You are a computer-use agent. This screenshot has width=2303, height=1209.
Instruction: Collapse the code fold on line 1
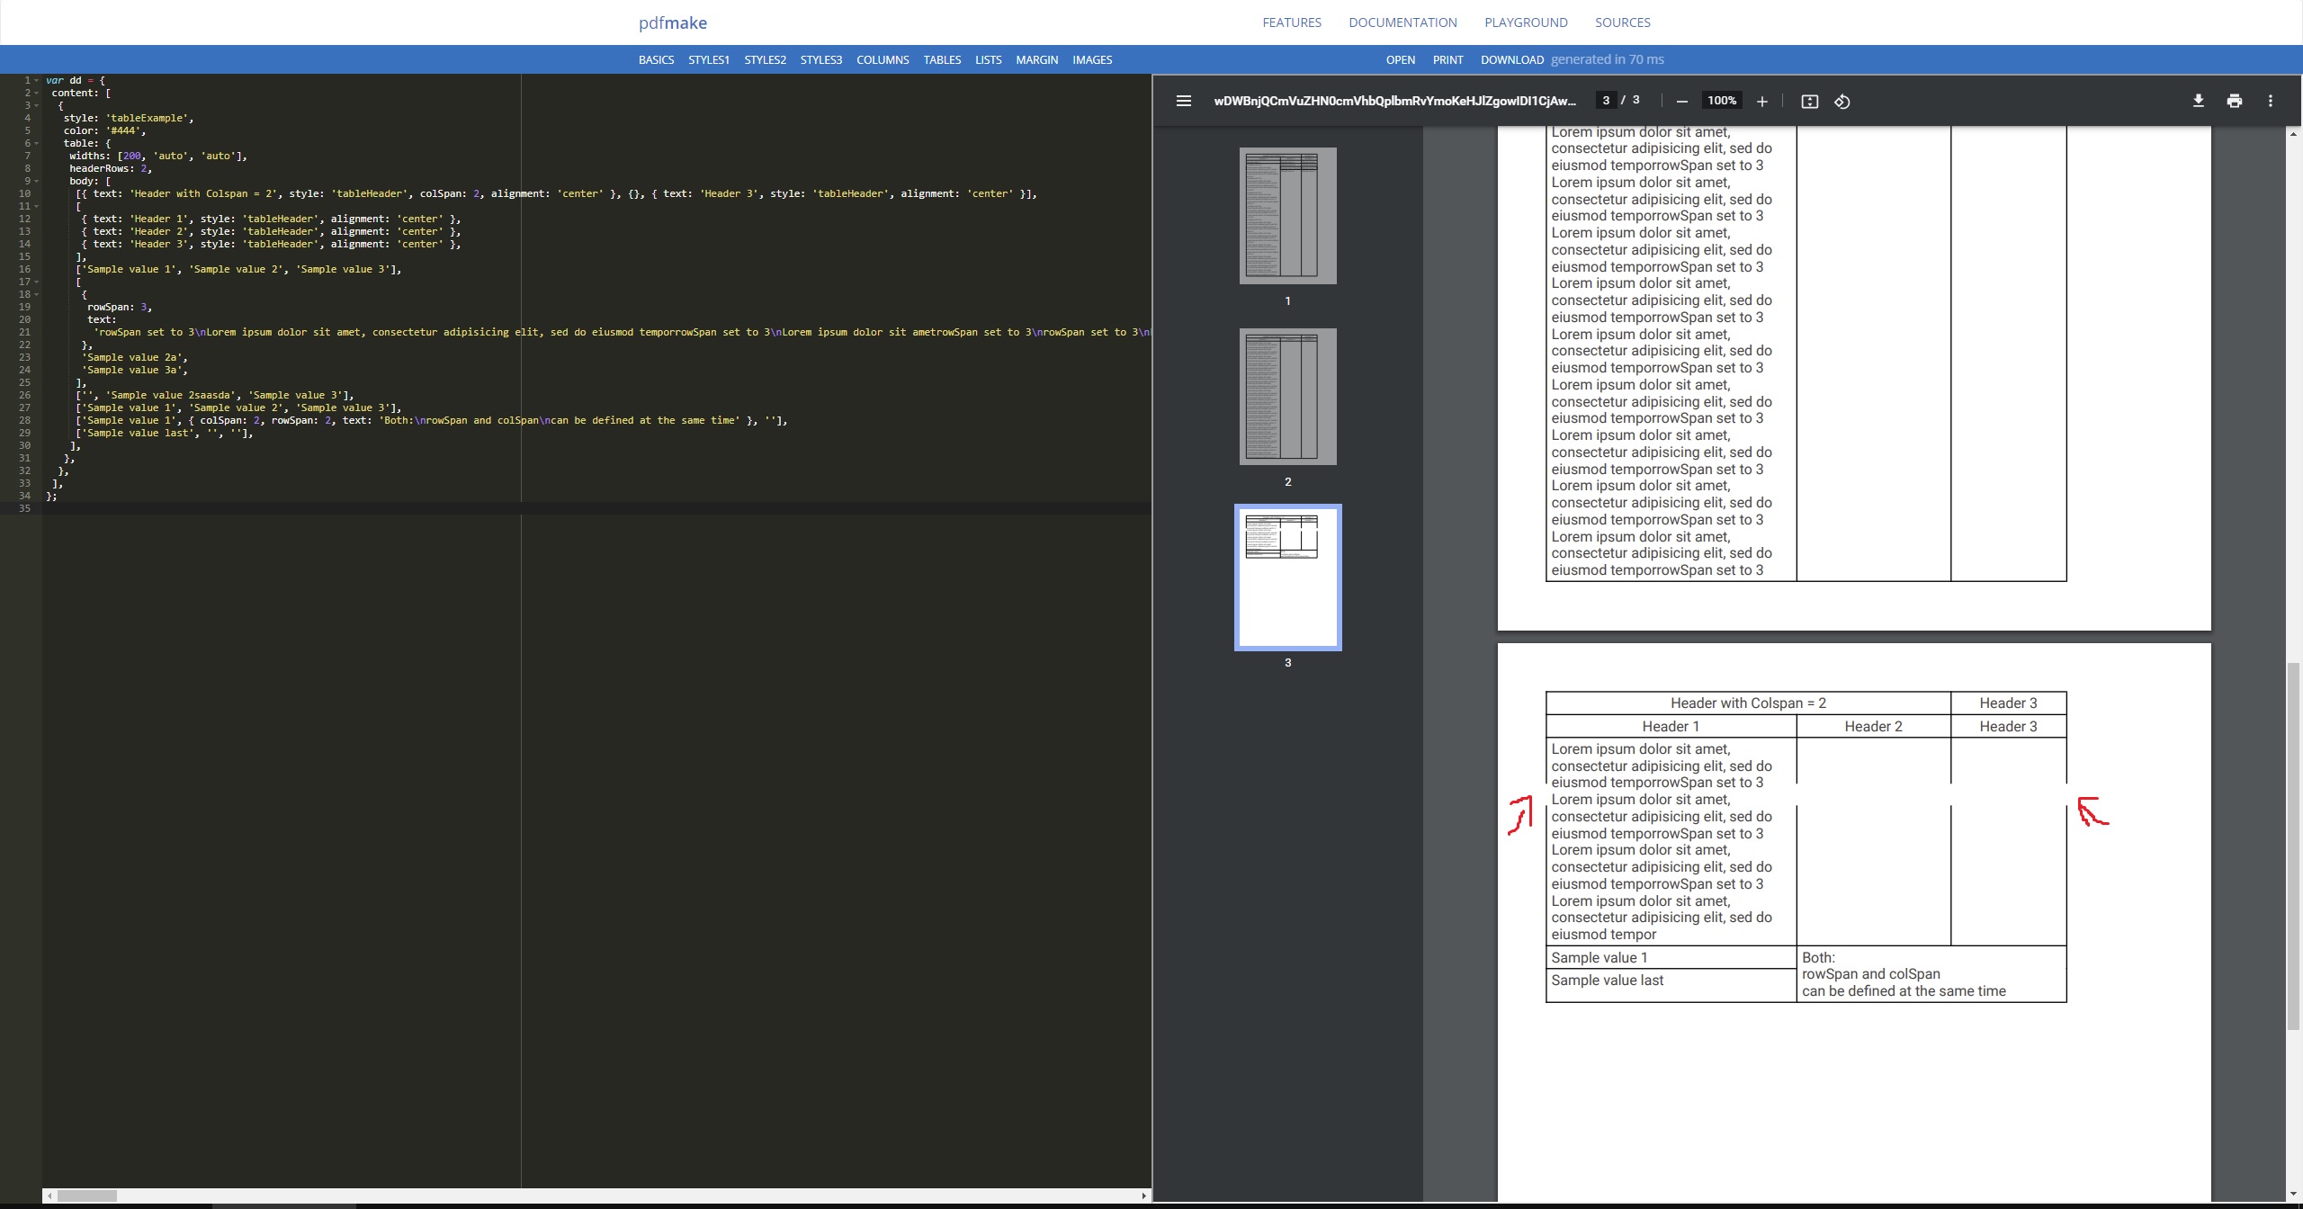click(37, 80)
